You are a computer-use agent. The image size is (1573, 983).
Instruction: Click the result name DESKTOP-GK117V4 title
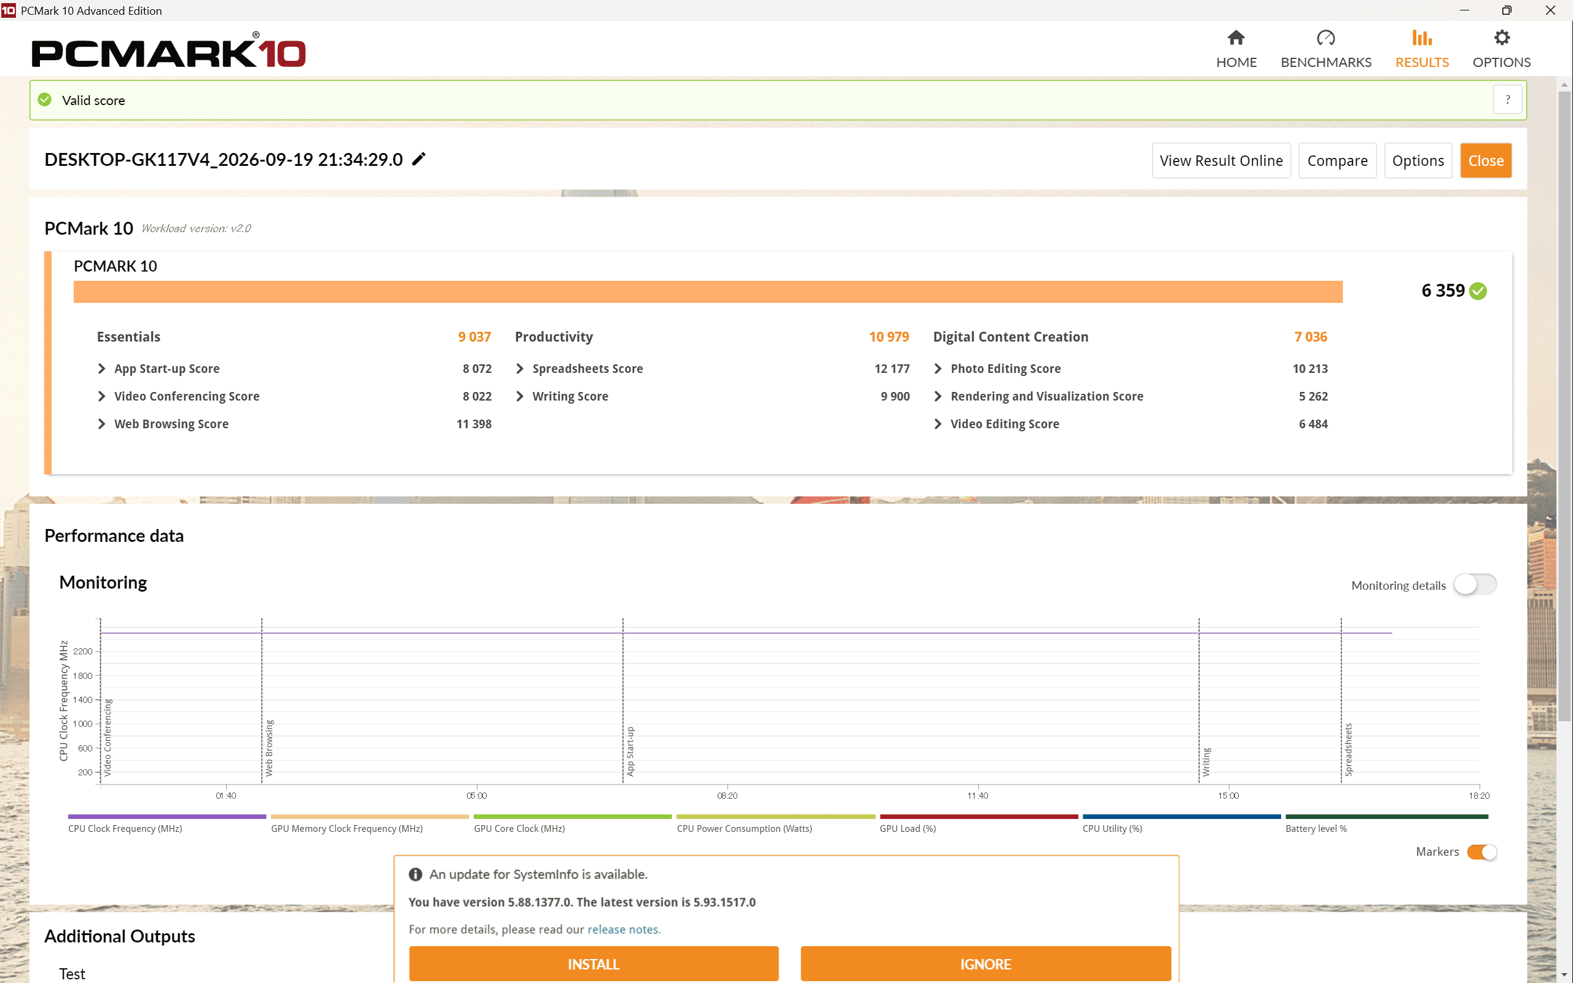pyautogui.click(x=224, y=159)
